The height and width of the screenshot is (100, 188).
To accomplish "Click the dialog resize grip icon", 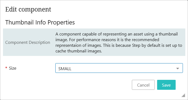I will 183,95.
